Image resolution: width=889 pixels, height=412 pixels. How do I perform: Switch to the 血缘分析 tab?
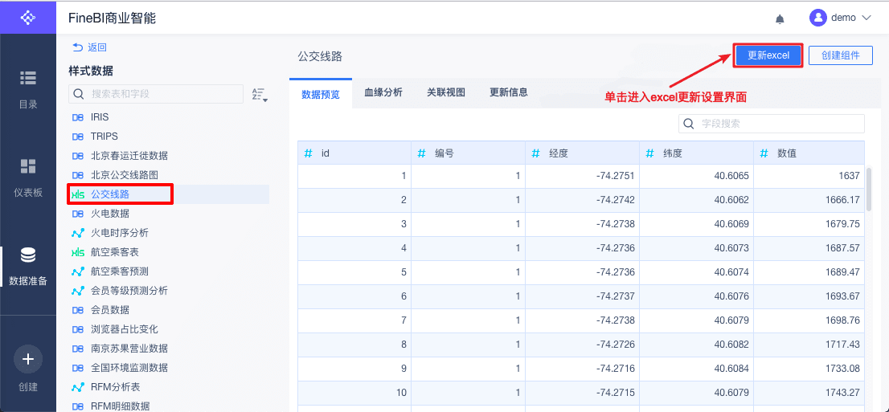coord(383,92)
